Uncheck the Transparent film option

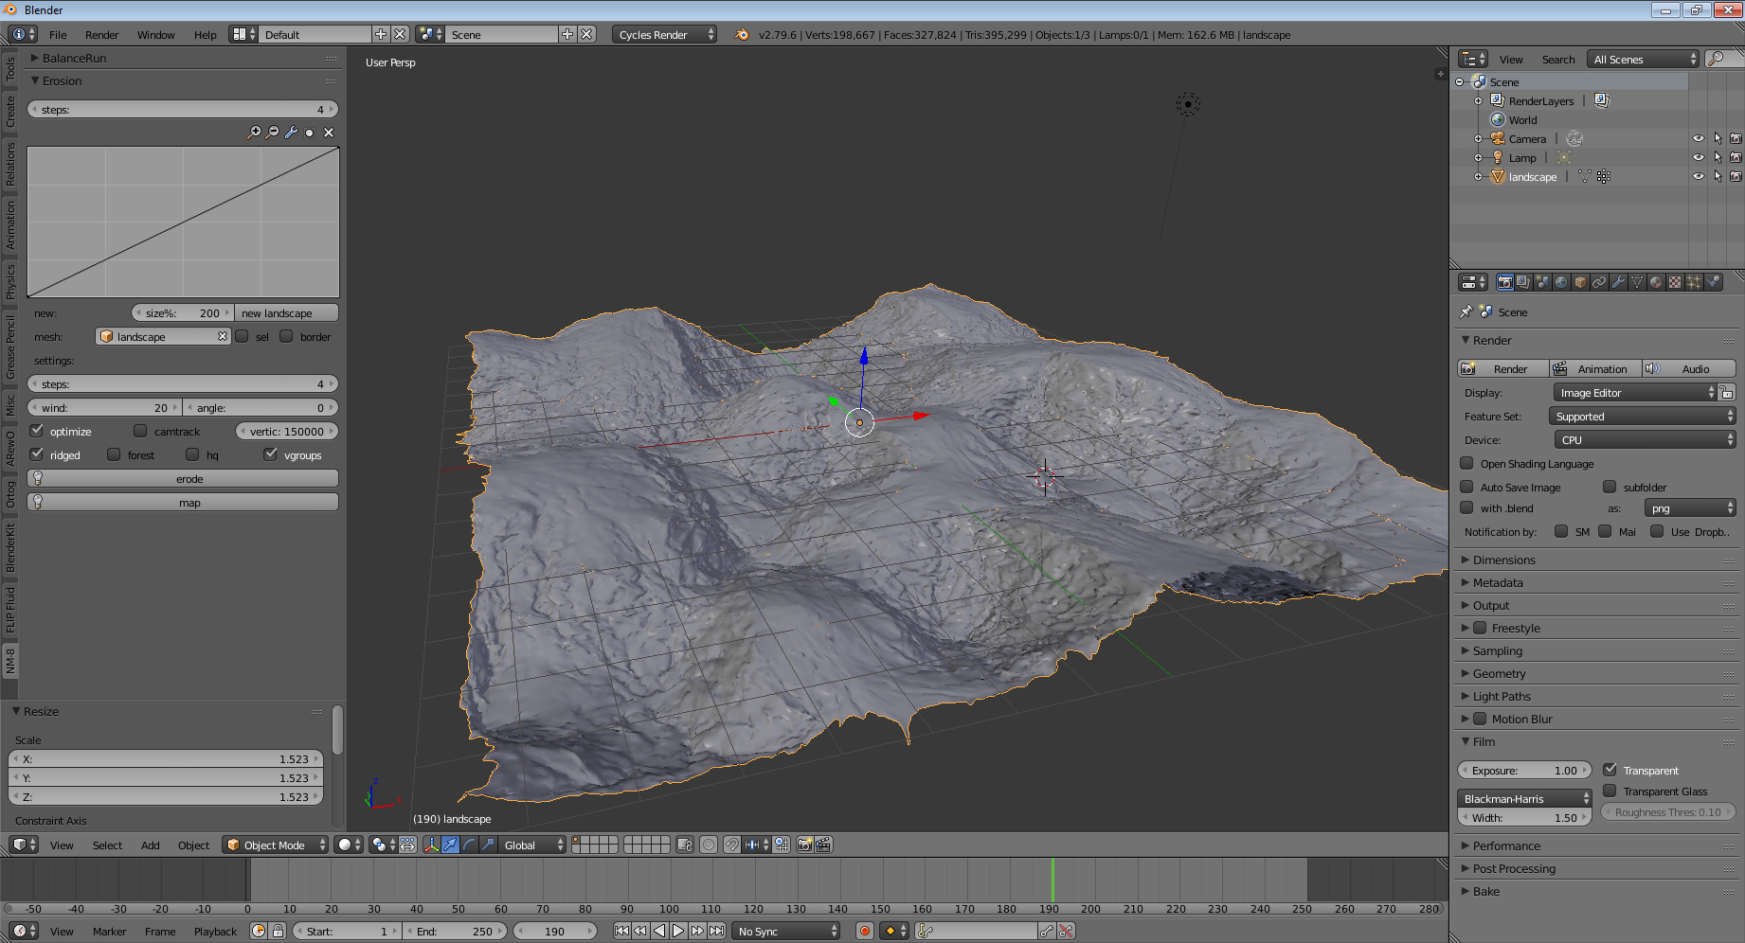coord(1610,770)
